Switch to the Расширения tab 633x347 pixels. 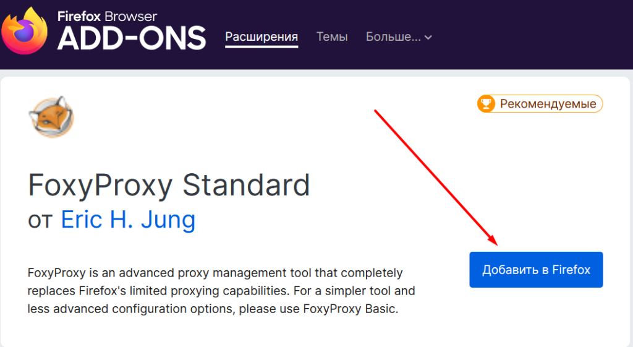pyautogui.click(x=261, y=36)
